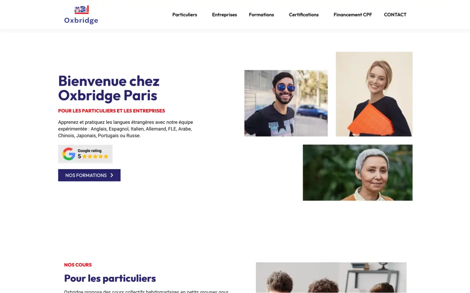
Task: Open the Particuliers menu
Action: (184, 15)
